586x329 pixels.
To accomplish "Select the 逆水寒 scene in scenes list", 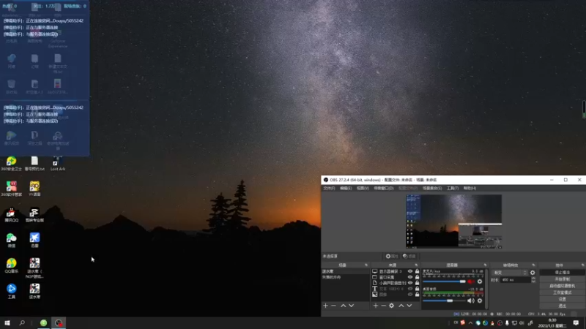I will [x=345, y=271].
